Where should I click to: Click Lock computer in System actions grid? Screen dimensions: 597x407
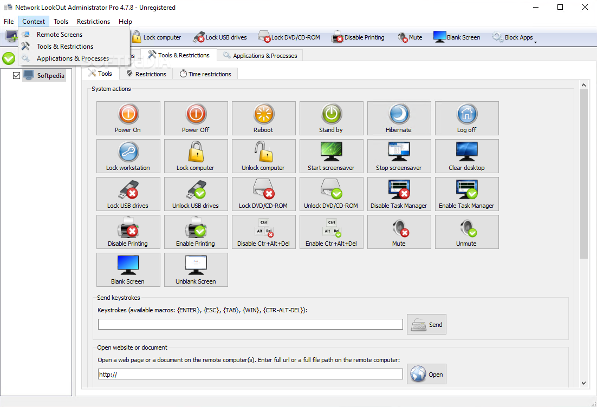[196, 156]
